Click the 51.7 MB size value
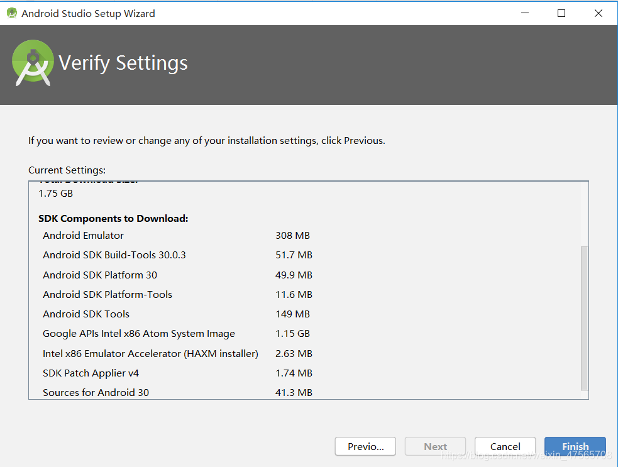Image resolution: width=618 pixels, height=467 pixels. (294, 255)
